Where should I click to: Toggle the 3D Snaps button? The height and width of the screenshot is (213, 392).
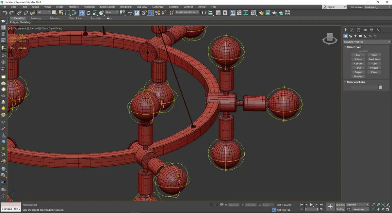144,13
